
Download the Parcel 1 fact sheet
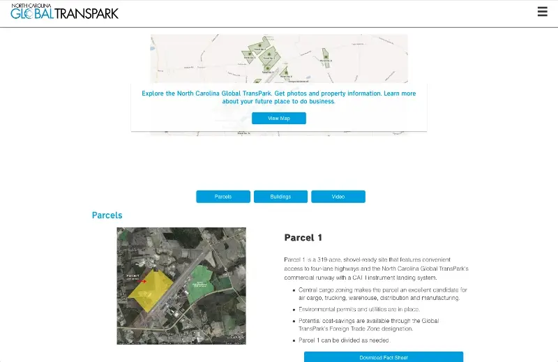point(383,357)
